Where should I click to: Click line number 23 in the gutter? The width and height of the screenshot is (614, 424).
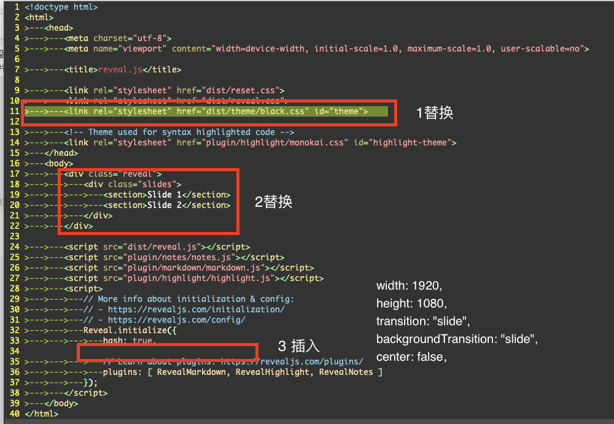(x=15, y=236)
